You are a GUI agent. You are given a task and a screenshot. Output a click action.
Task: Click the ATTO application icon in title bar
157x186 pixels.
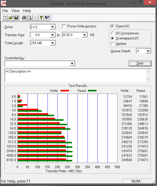pyautogui.click(x=3, y=3)
